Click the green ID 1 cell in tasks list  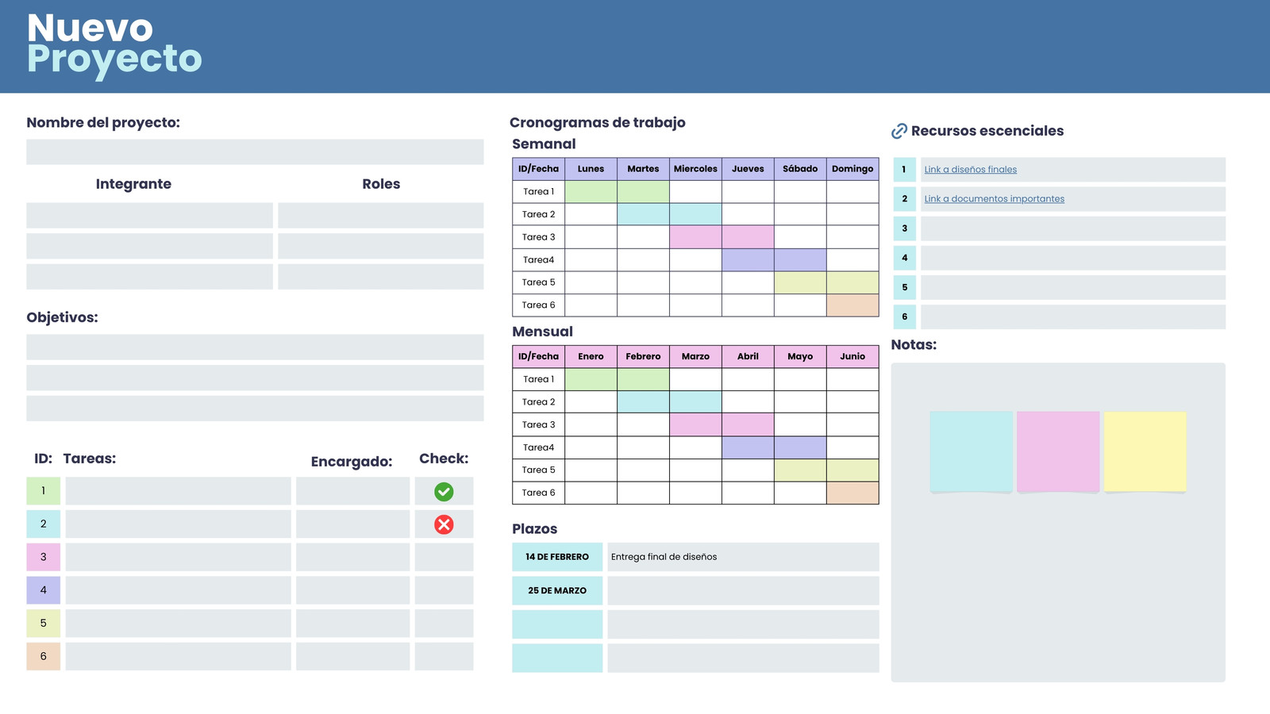[43, 491]
